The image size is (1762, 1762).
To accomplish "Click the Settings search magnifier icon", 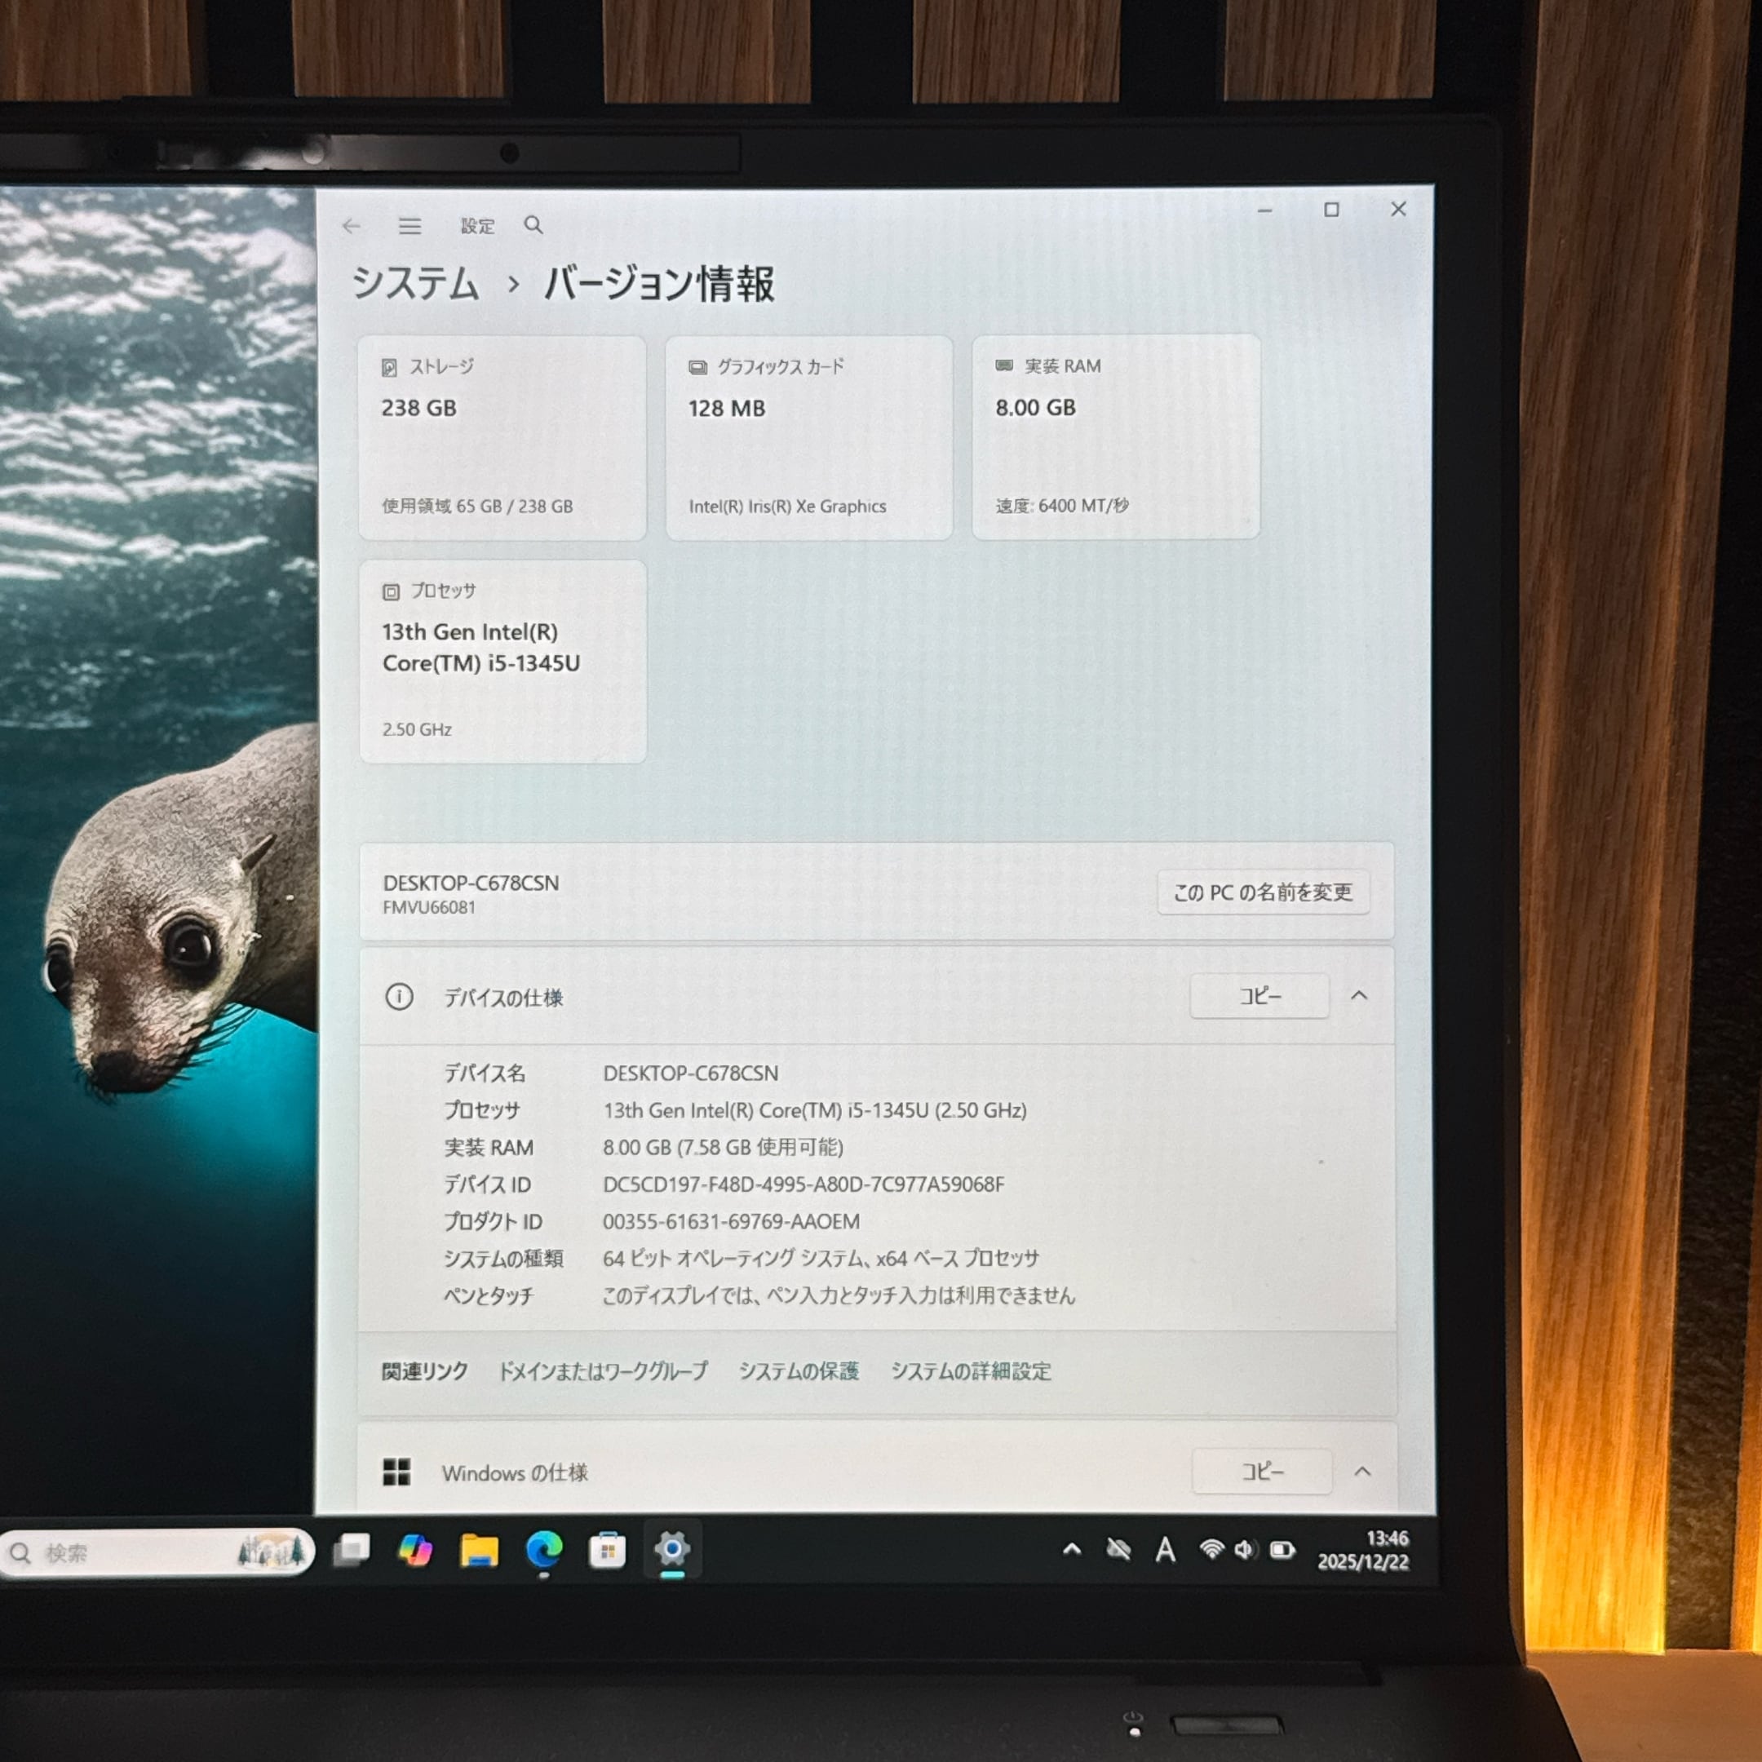I will [x=533, y=225].
